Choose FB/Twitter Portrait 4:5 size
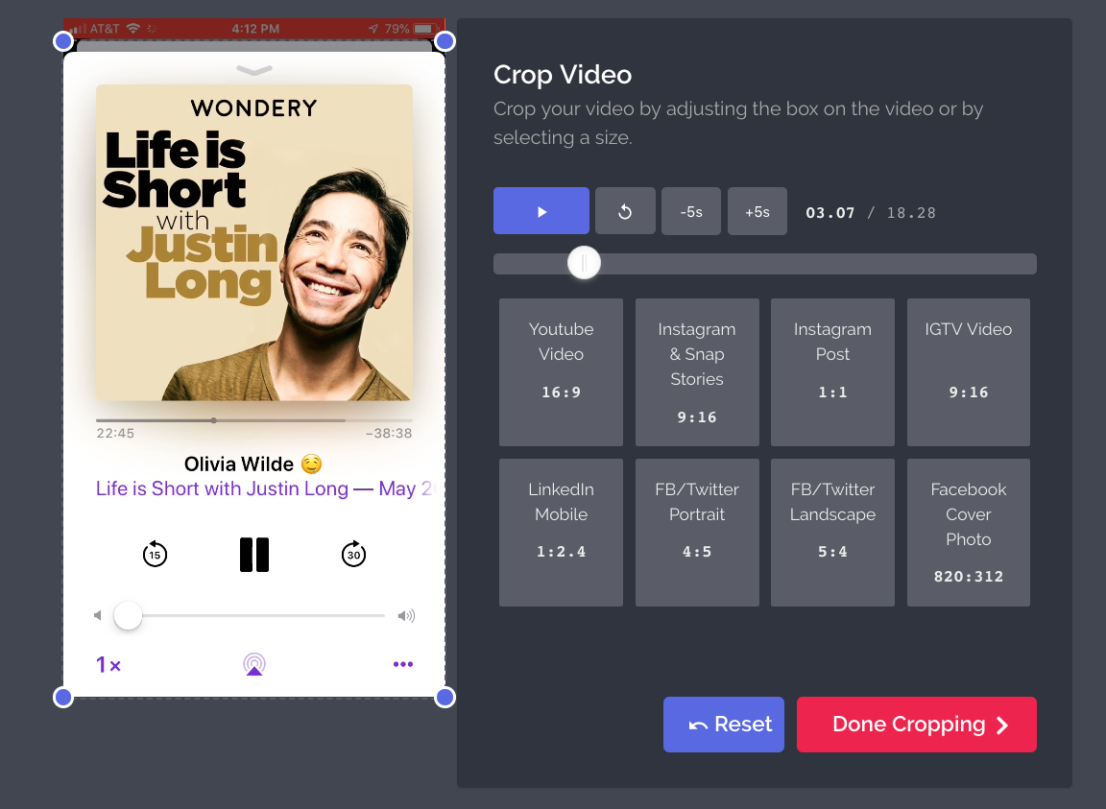The height and width of the screenshot is (809, 1106). point(697,532)
